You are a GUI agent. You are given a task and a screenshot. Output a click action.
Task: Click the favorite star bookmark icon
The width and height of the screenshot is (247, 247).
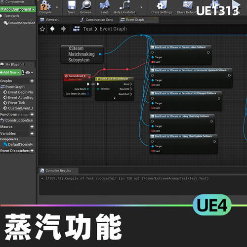coord(42,29)
